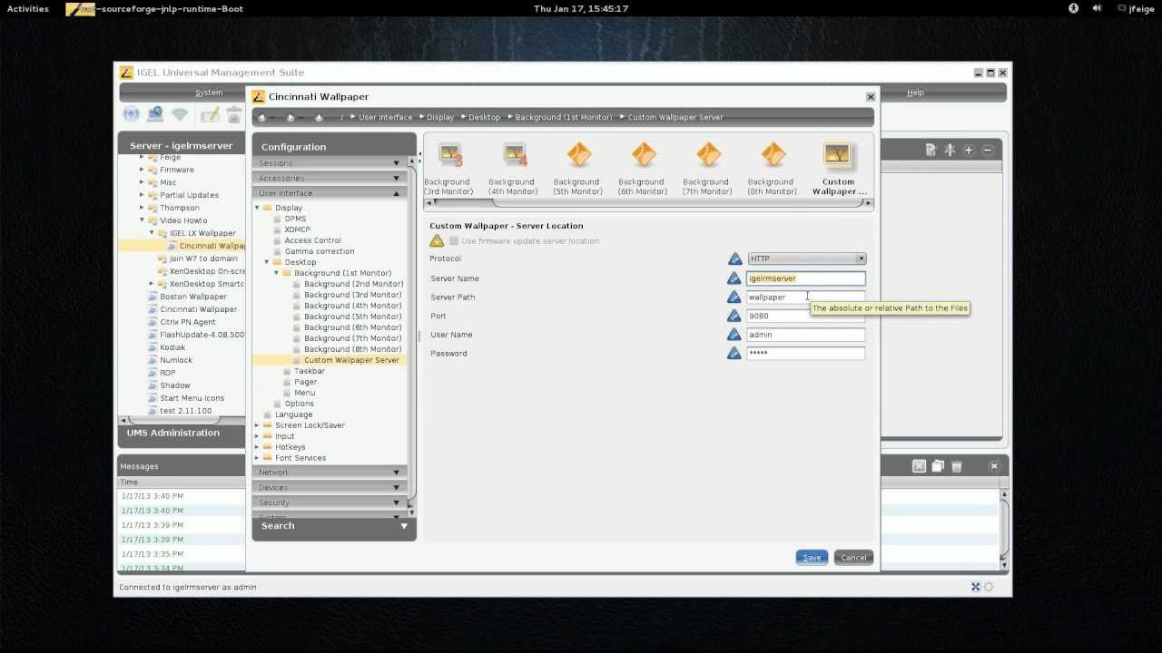Click the Server Path input field
Viewport: 1162px width, 653px height.
(806, 297)
